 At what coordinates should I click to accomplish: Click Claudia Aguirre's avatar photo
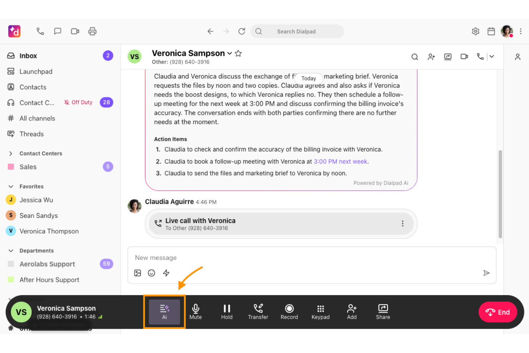(135, 206)
